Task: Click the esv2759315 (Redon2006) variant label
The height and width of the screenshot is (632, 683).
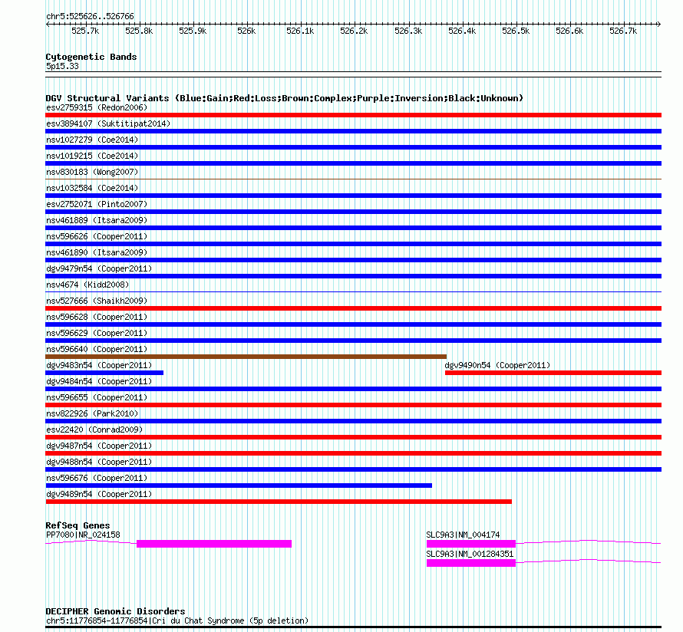Action: click(x=97, y=107)
